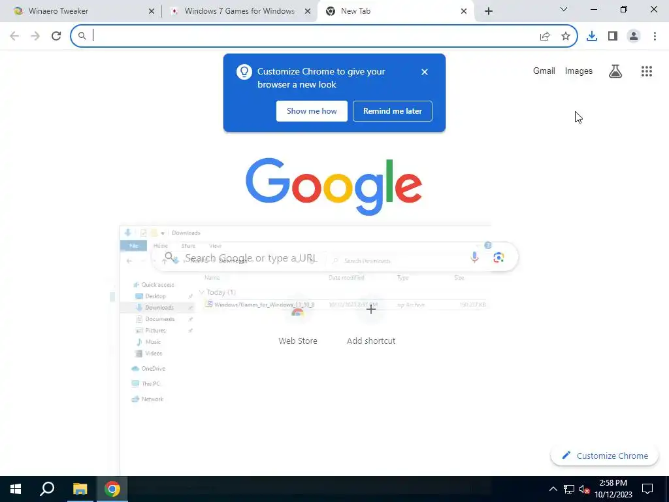Viewport: 669px width, 502px height.
Task: Reload the current page
Action: click(56, 36)
